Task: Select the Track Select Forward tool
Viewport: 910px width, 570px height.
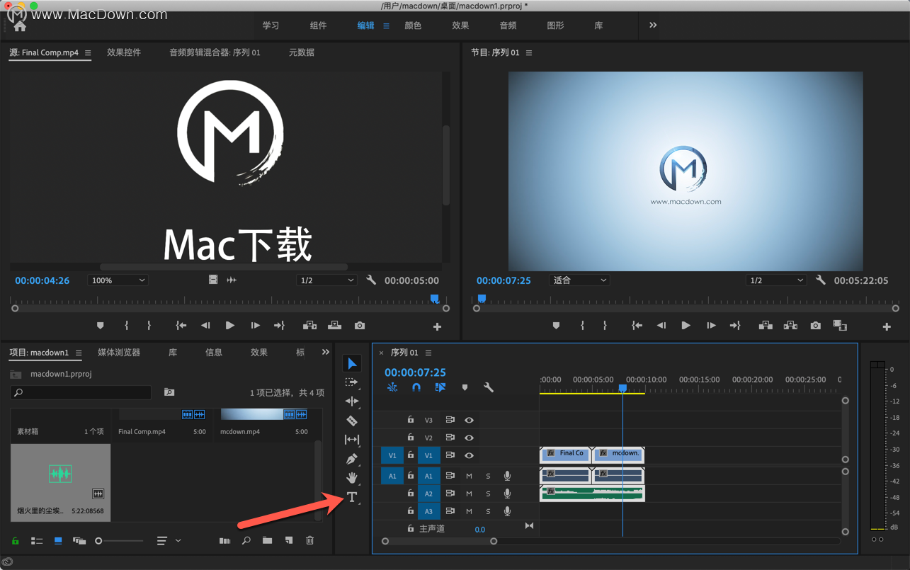Action: coord(351,382)
